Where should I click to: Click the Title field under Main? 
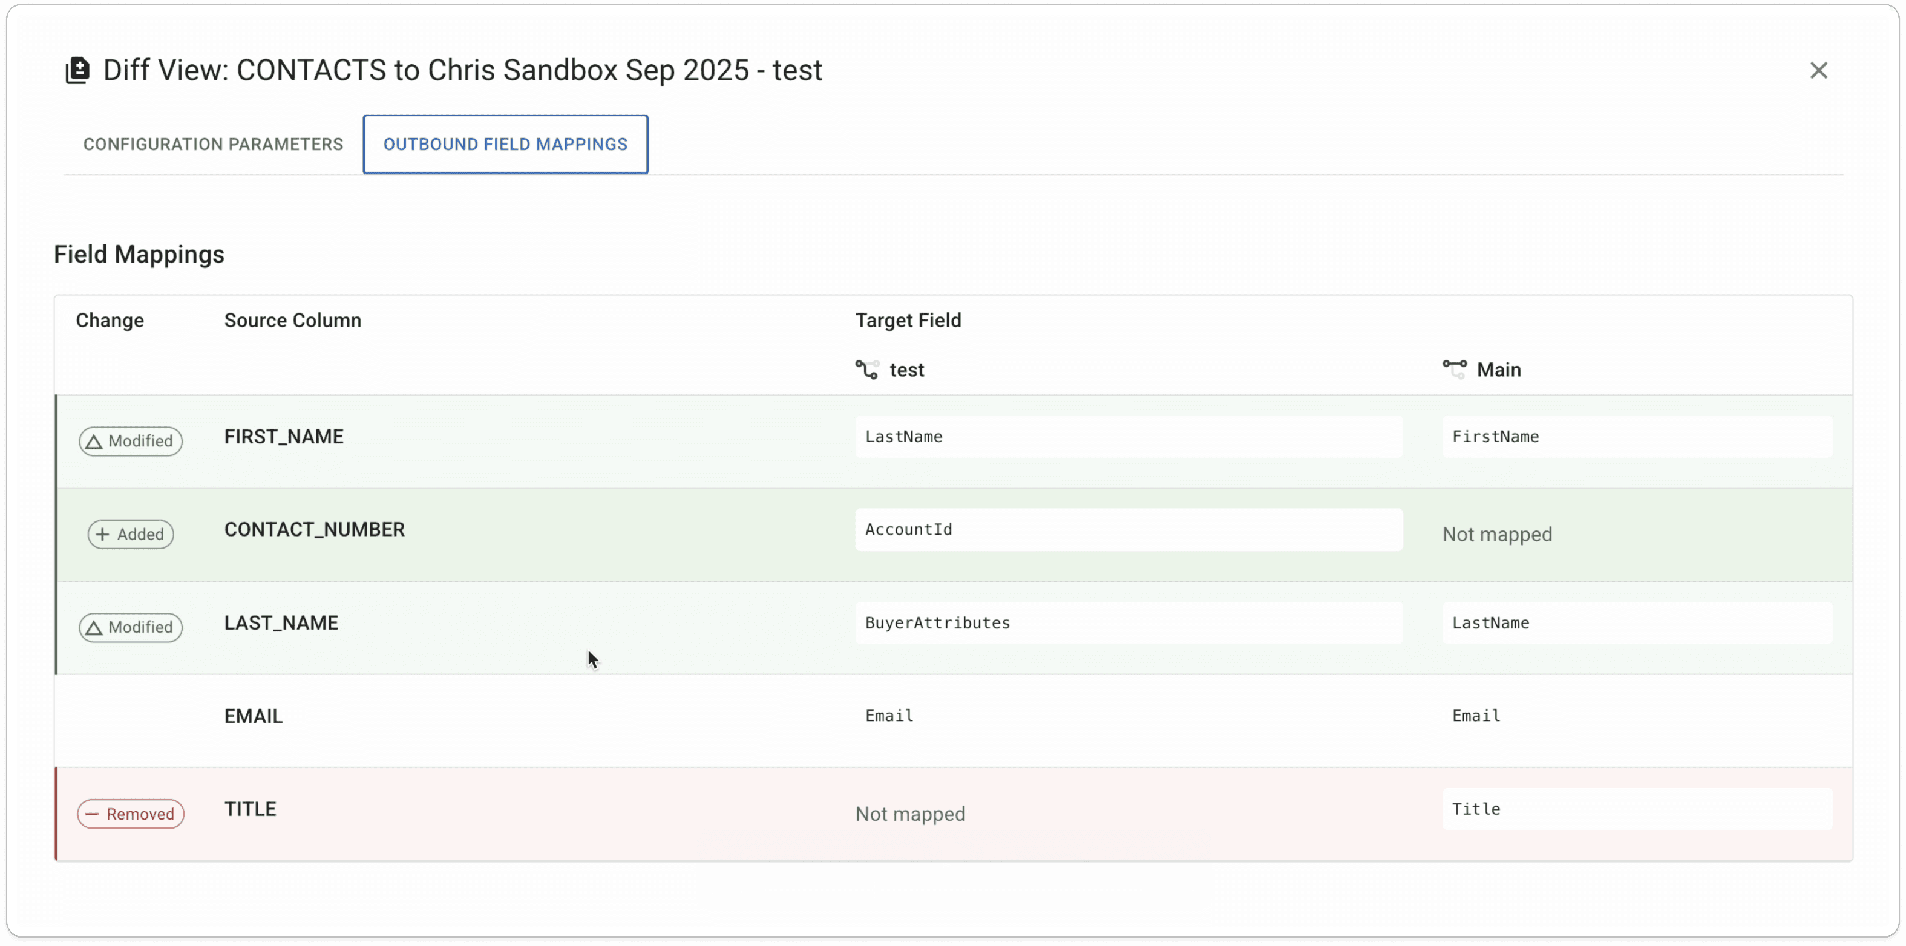1637,810
